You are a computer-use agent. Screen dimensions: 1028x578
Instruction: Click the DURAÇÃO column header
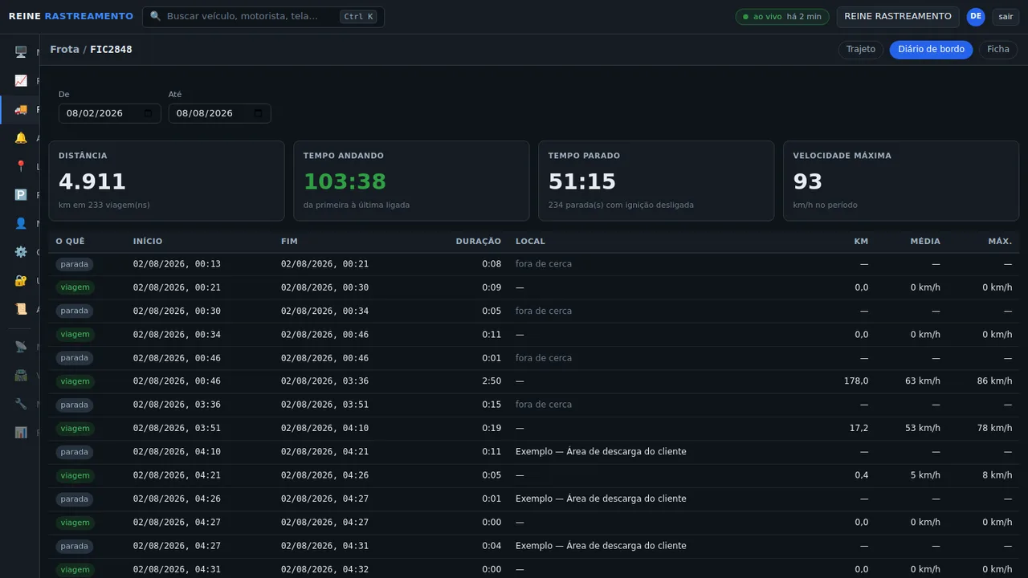(479, 242)
